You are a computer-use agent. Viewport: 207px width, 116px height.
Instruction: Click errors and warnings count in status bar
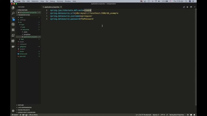coord(25,115)
